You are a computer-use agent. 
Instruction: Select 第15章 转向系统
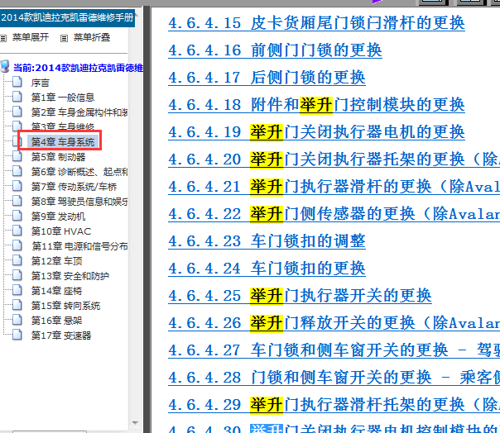(x=65, y=306)
